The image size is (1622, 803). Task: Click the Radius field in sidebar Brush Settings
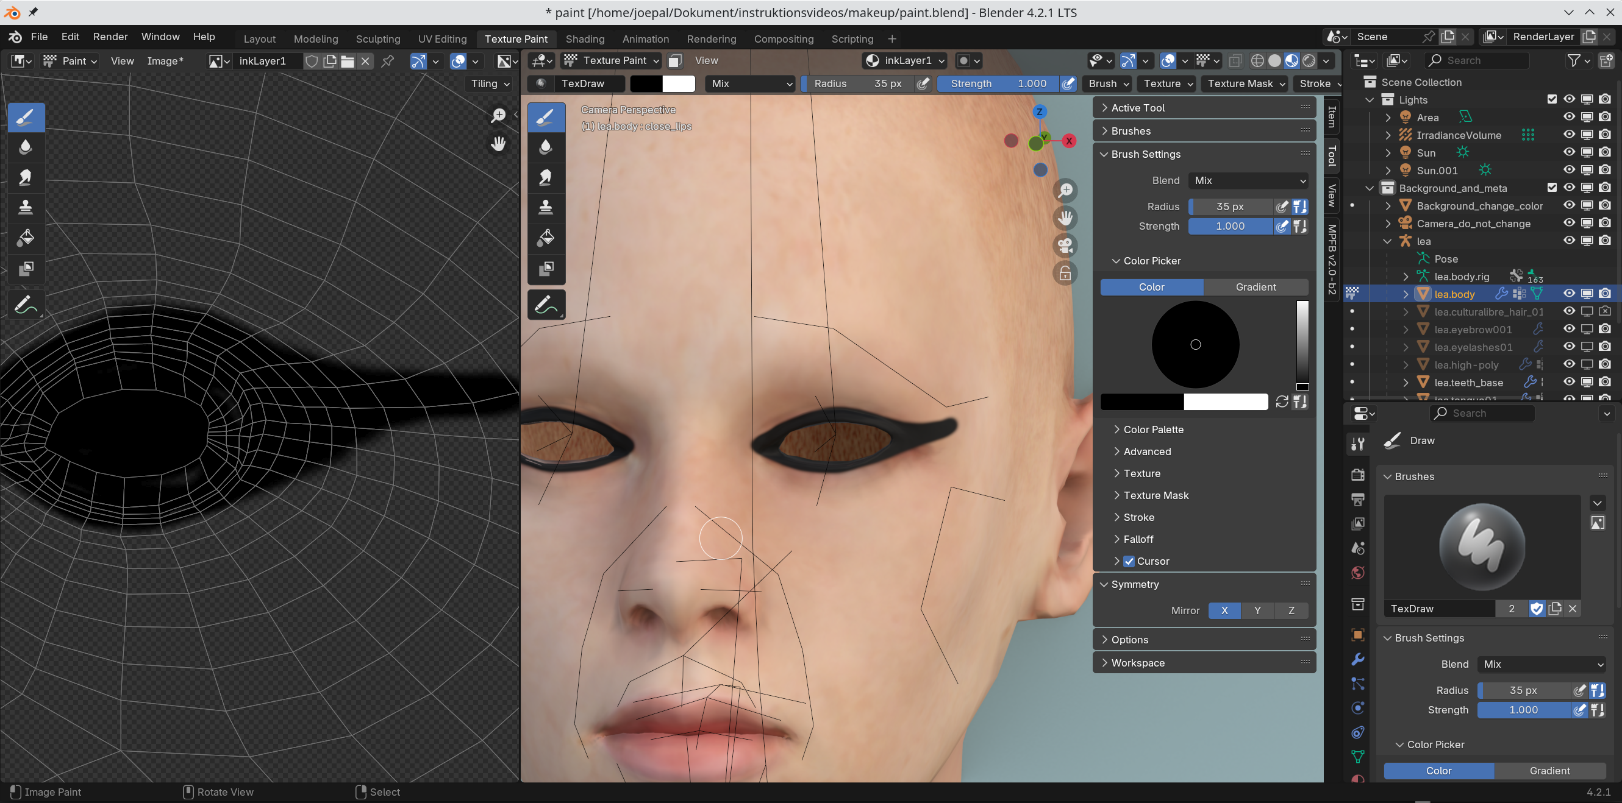point(1231,207)
